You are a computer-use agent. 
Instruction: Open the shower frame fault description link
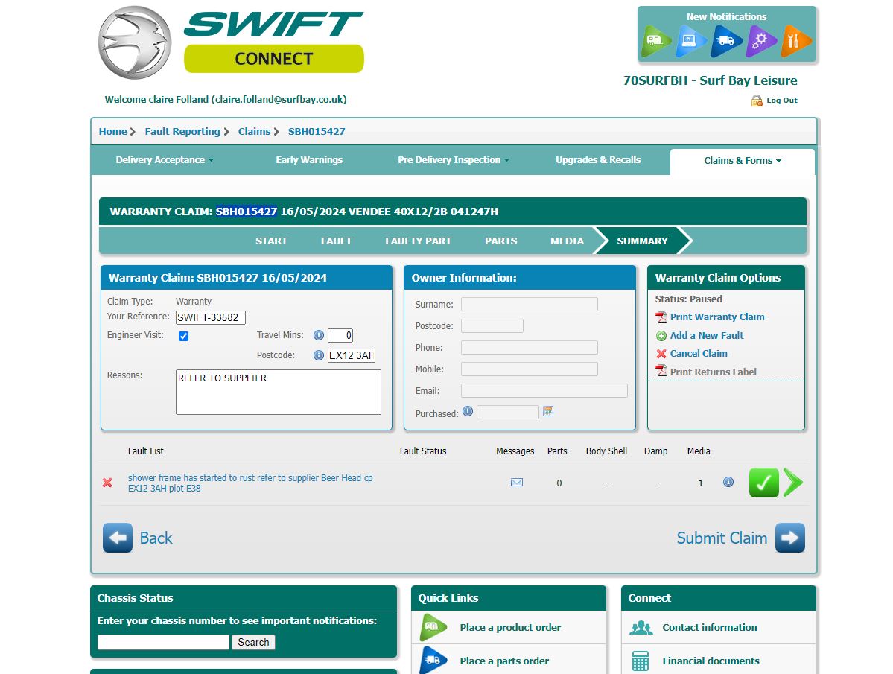click(250, 483)
